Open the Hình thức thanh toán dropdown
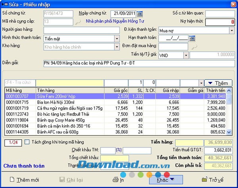 pos(117,38)
